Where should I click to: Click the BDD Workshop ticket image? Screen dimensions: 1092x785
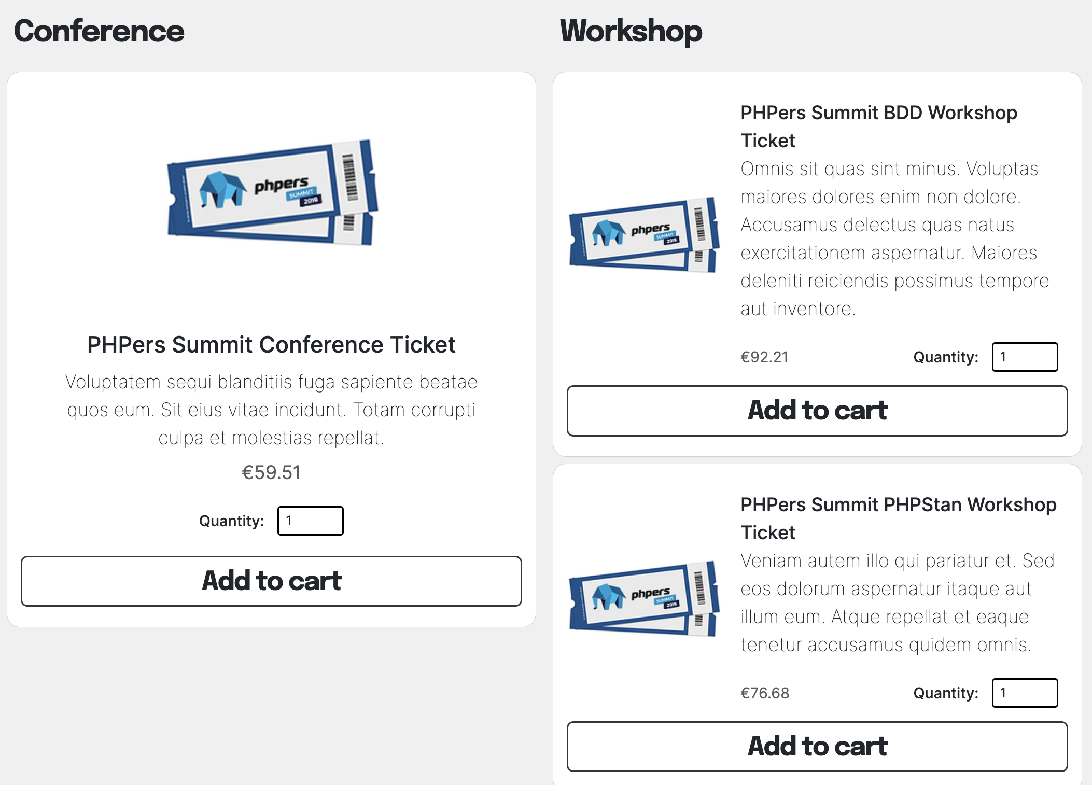point(644,235)
